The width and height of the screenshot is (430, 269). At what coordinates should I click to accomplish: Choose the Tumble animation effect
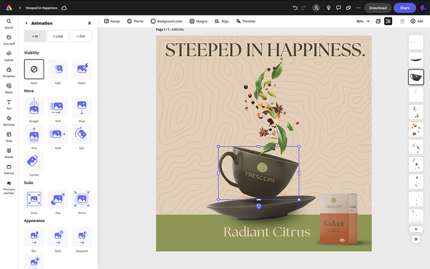click(34, 161)
